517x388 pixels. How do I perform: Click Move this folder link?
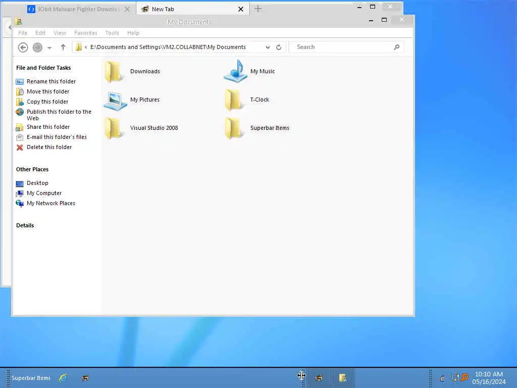[x=48, y=92]
